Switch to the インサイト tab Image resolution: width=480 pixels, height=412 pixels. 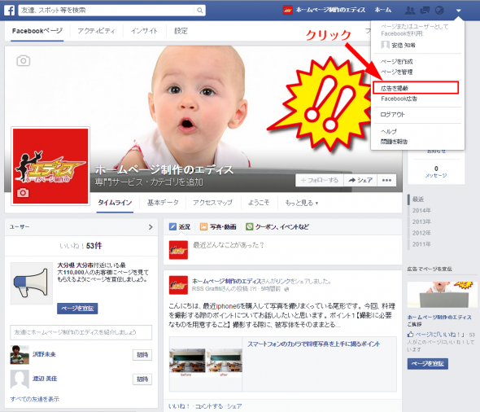coord(144,31)
